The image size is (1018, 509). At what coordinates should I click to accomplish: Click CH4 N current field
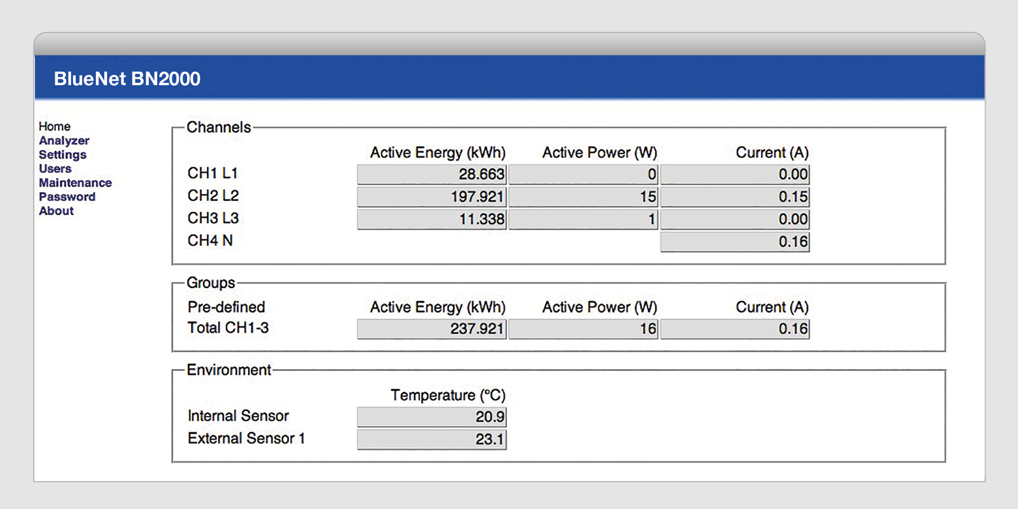coord(735,242)
